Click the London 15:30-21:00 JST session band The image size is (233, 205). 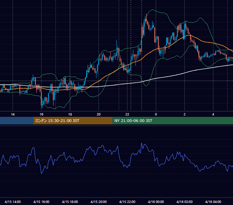click(x=73, y=121)
